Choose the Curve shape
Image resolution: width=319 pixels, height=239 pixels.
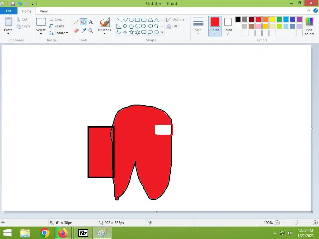pos(125,20)
